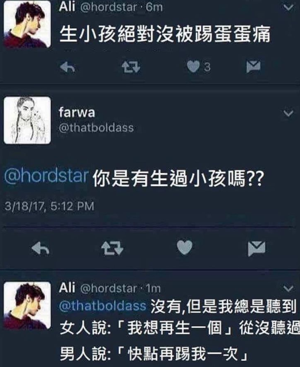Open @hordstar mention in farwa's tweet

point(46,176)
